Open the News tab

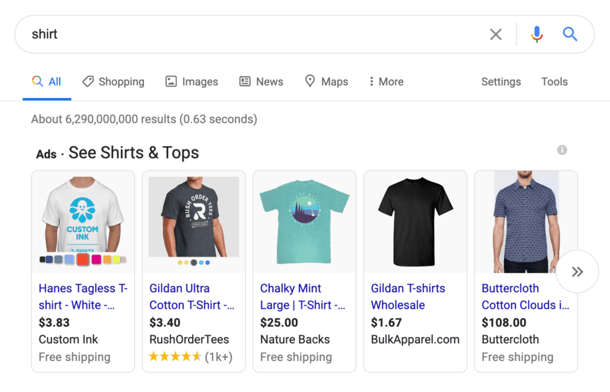pyautogui.click(x=261, y=82)
